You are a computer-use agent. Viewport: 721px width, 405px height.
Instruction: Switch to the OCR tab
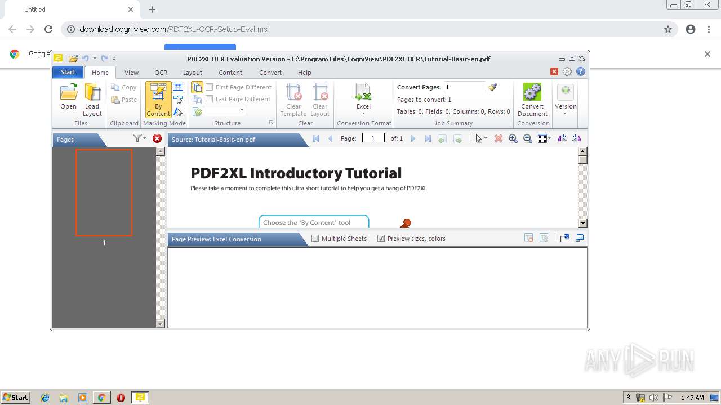[161, 73]
